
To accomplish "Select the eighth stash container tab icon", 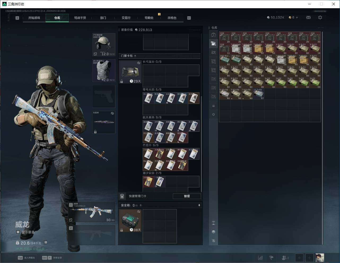I will point(213,96).
